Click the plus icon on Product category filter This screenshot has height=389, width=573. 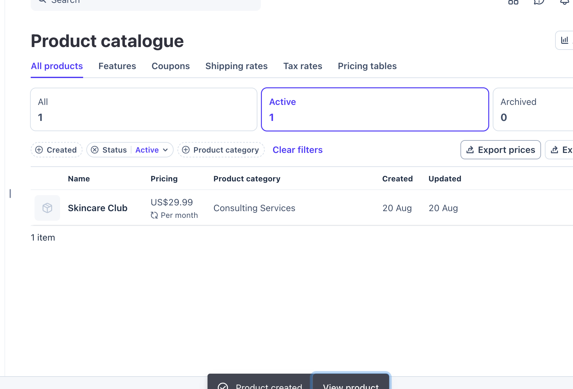click(186, 150)
